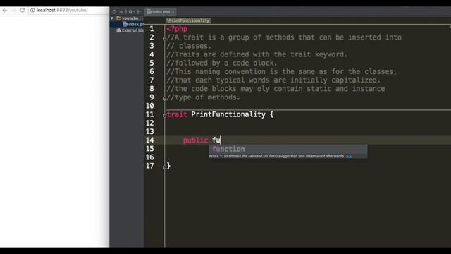Choose the 'function' autocomplete suggestion
Screen dimensions: 451x254
pos(288,149)
